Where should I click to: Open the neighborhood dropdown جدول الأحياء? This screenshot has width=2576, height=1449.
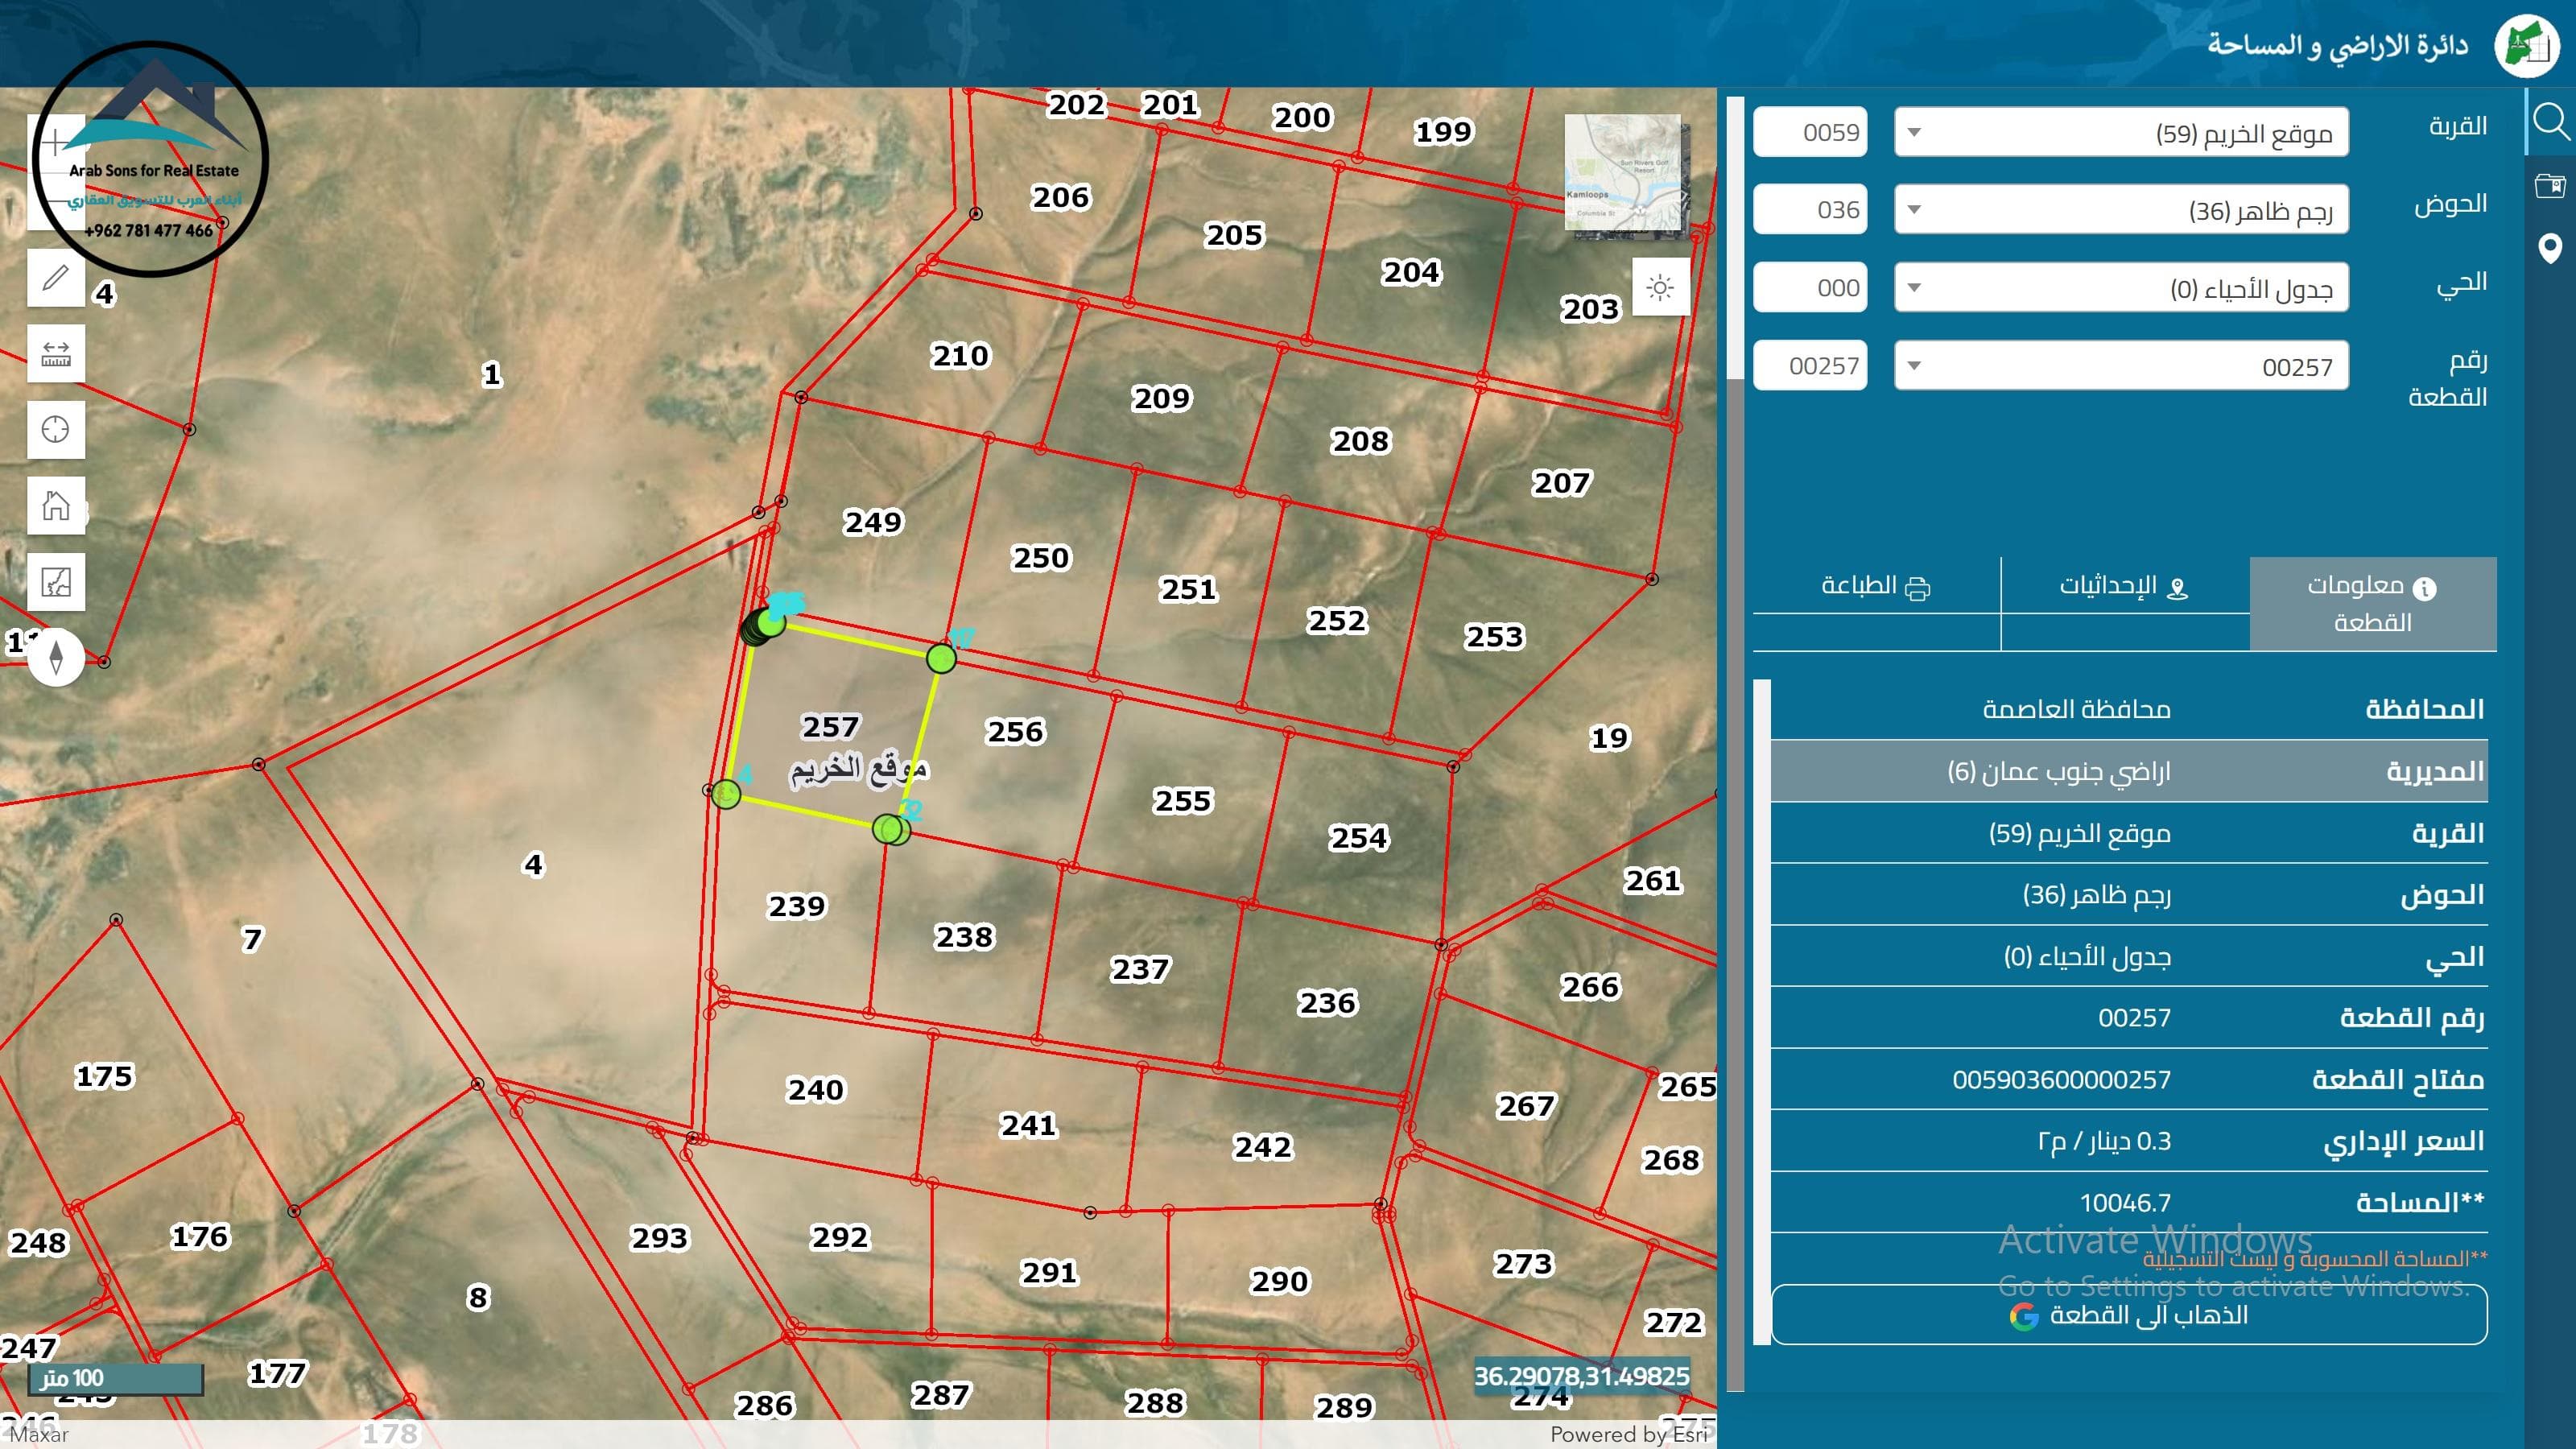point(2120,289)
